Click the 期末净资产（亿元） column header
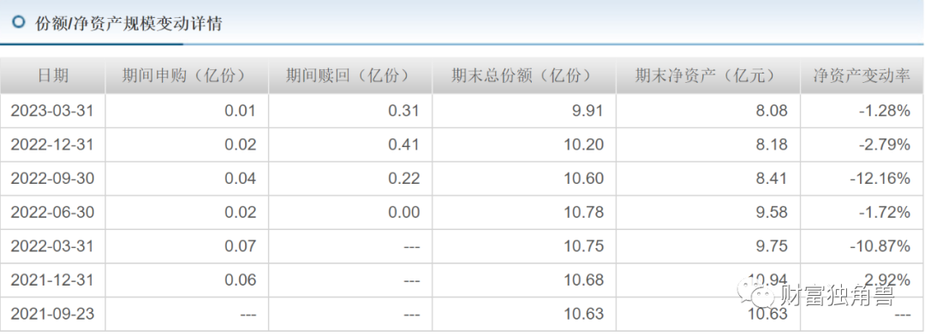This screenshot has height=336, width=925. click(x=708, y=76)
